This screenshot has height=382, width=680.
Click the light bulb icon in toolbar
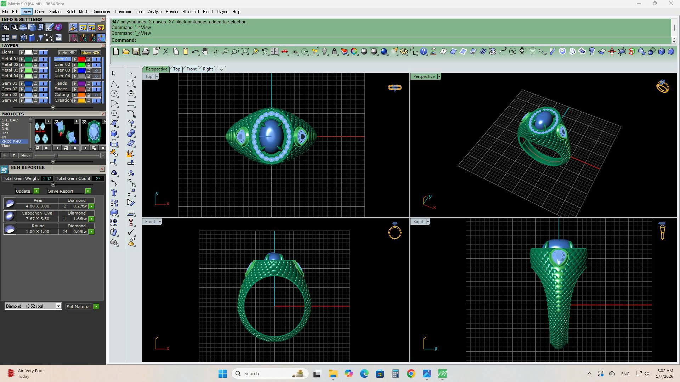coord(324,52)
